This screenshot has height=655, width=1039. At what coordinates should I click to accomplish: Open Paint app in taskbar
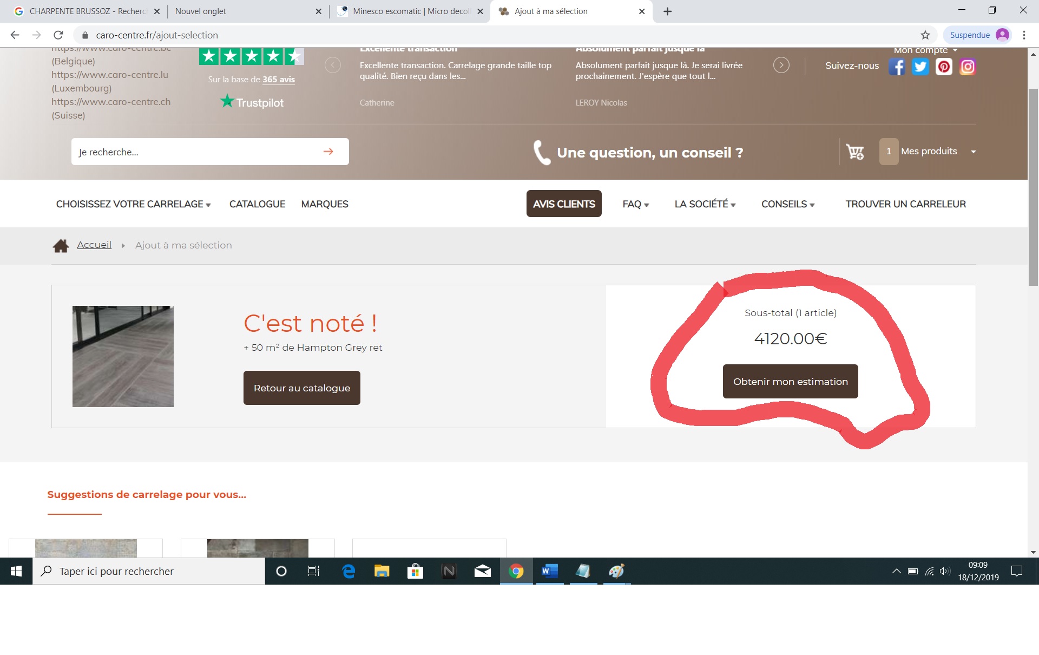pyautogui.click(x=616, y=571)
